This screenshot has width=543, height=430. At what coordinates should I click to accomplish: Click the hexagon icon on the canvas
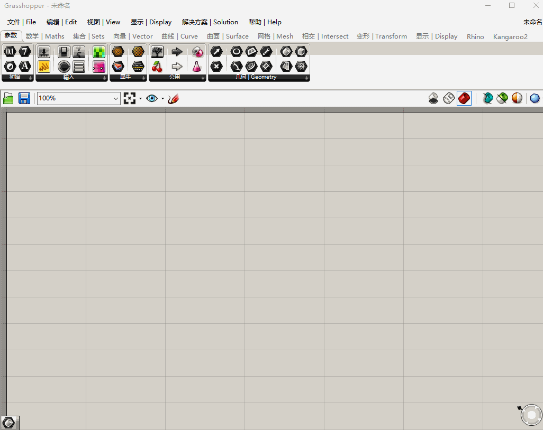click(x=9, y=423)
